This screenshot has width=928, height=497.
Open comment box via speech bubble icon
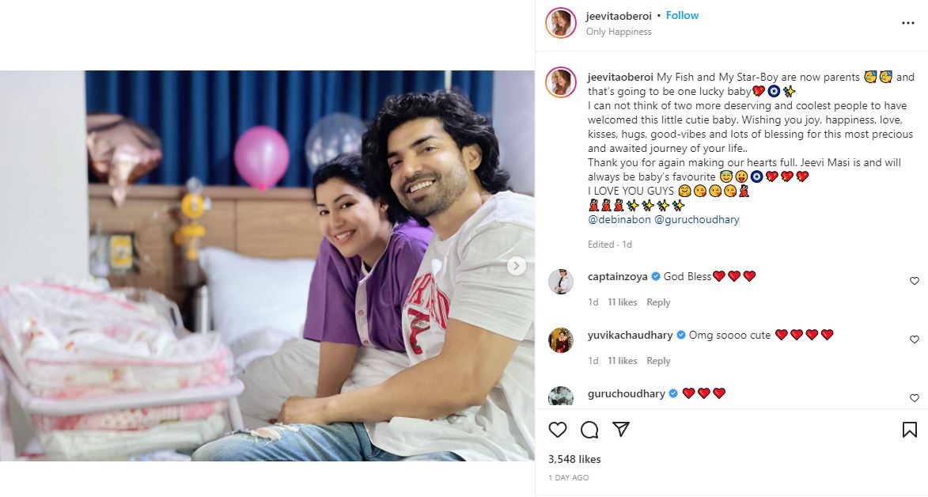tap(589, 430)
